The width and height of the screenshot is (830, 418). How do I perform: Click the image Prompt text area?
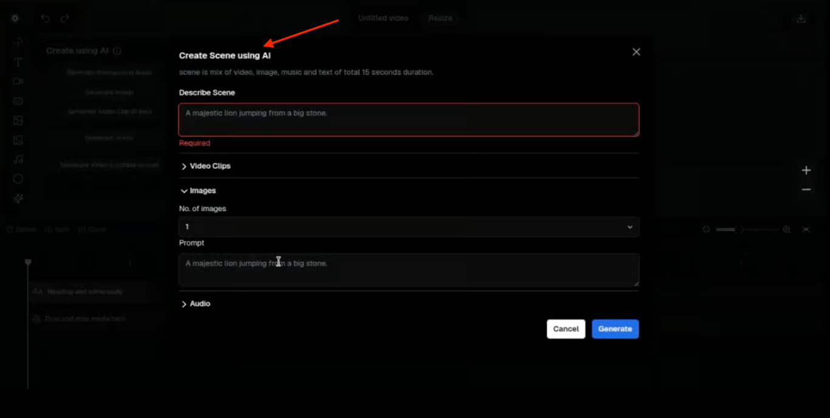point(408,270)
